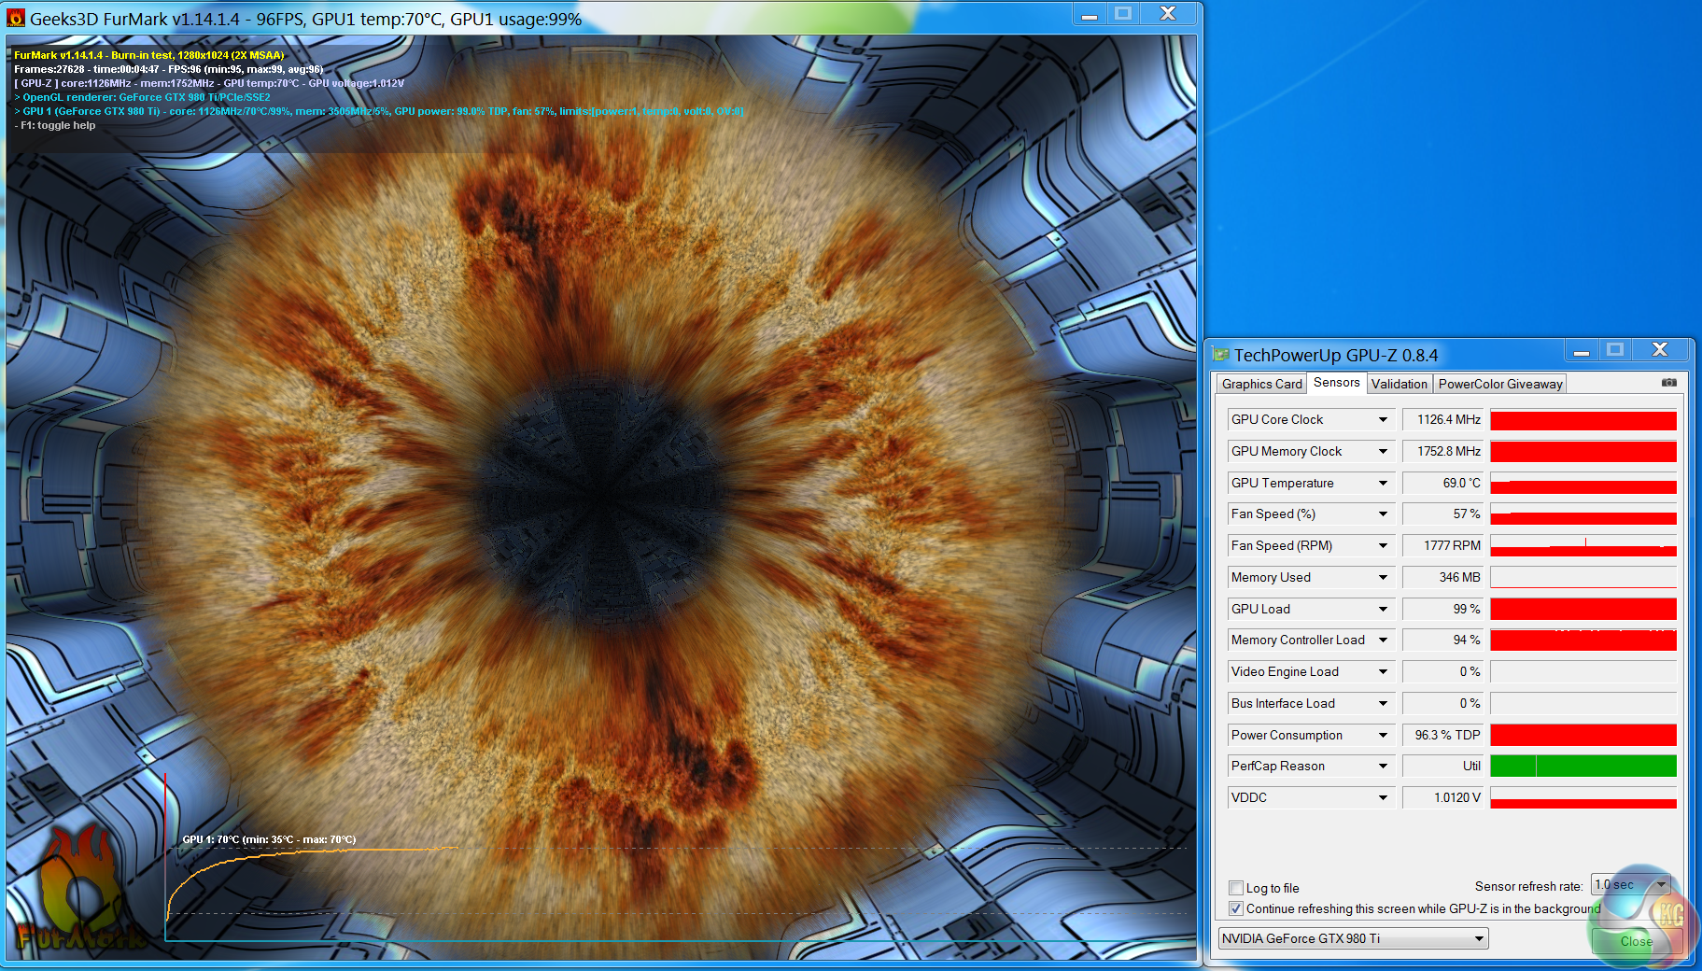Click the GPU Load value field
Image resolution: width=1702 pixels, height=971 pixels.
[x=1444, y=610]
